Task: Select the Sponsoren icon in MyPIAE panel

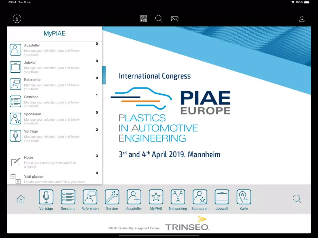Action: coord(15,119)
